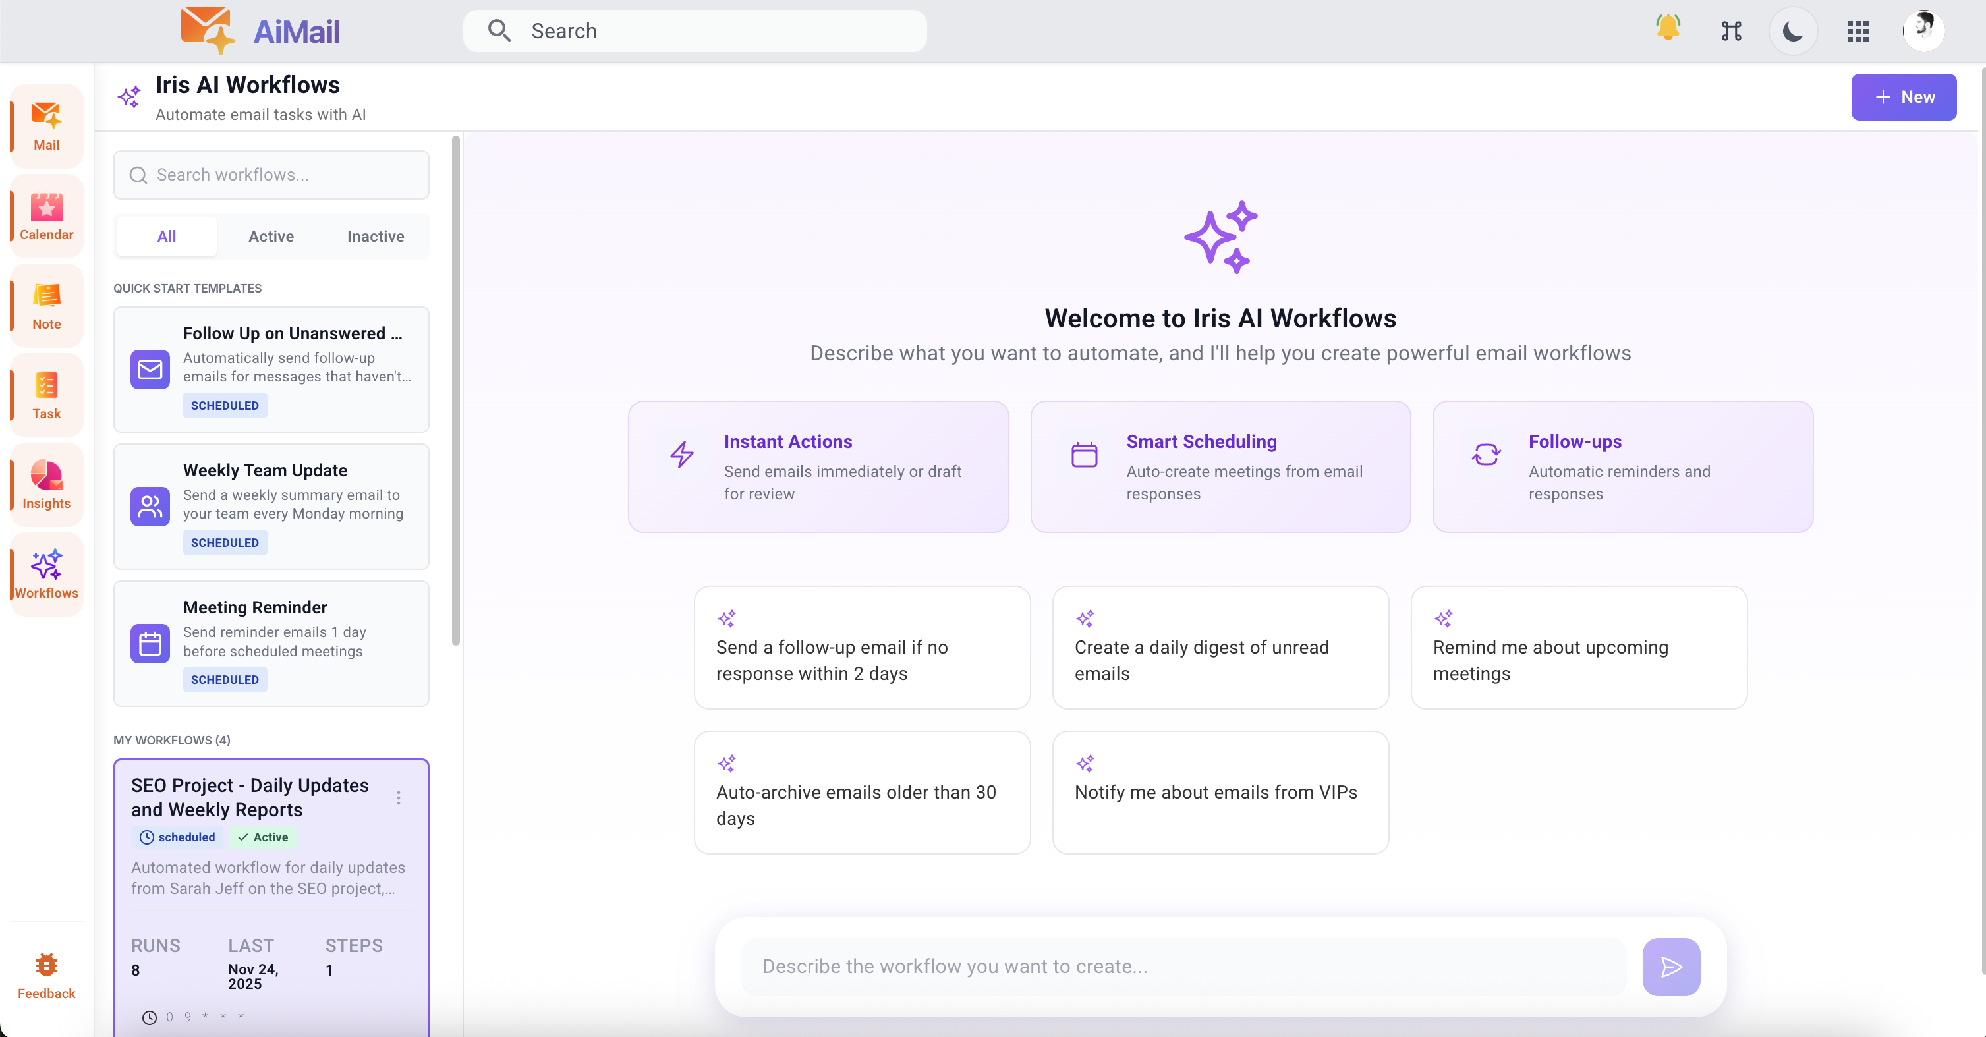Open the Mail section from the sidebar
The width and height of the screenshot is (1986, 1037).
click(45, 126)
